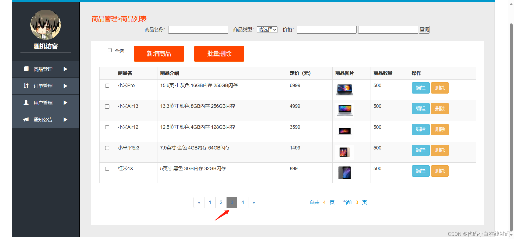Focus the maximum 价格 input field
The image size is (514, 239).
(388, 30)
